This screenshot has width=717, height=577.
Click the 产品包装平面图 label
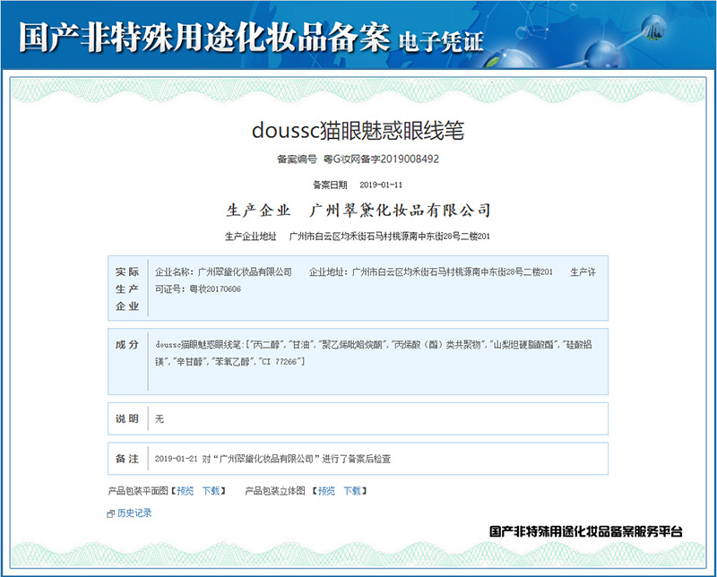pyautogui.click(x=138, y=491)
